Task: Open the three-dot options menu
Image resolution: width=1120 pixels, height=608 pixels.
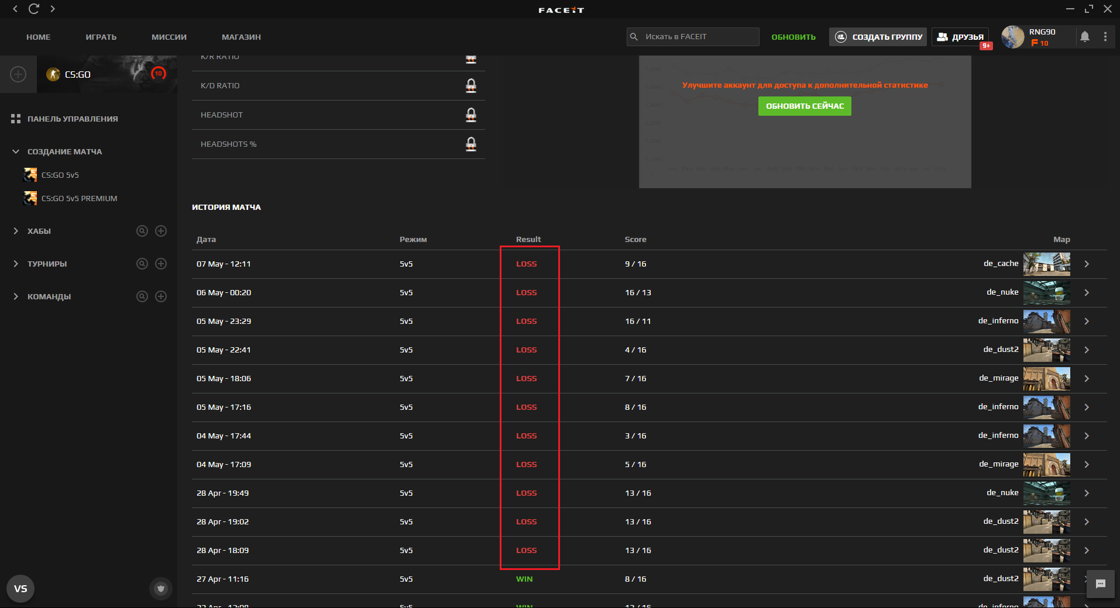Action: point(1105,37)
